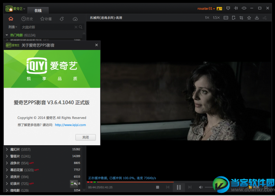Expand the 魔幻片 category
Image resolution: width=275 pixels, height=196 pixels.
7,149
